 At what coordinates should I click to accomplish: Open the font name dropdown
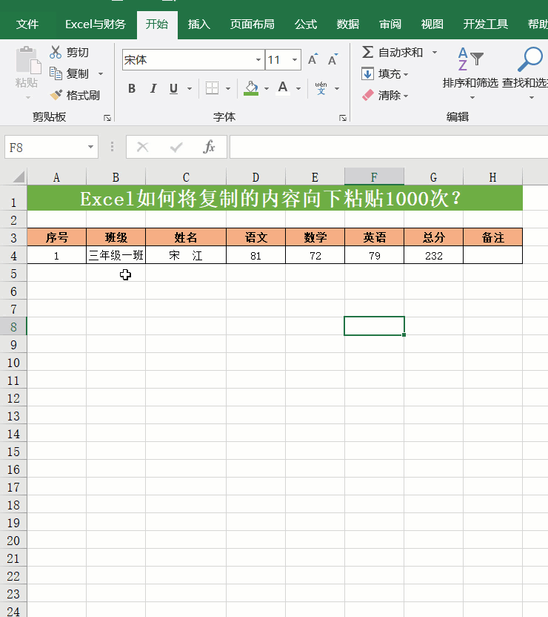(x=258, y=60)
